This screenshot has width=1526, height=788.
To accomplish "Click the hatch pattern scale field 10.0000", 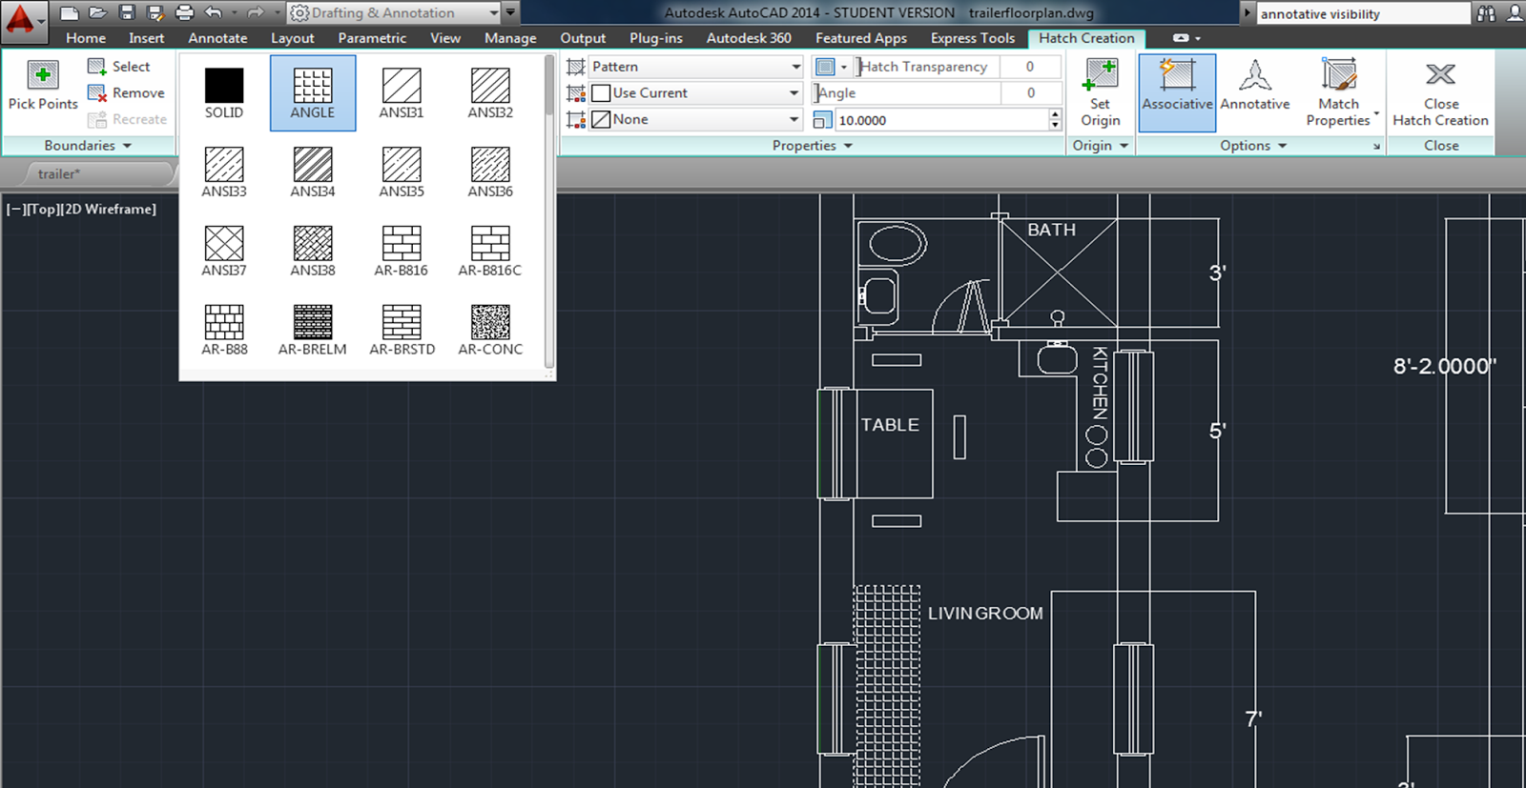I will point(940,120).
